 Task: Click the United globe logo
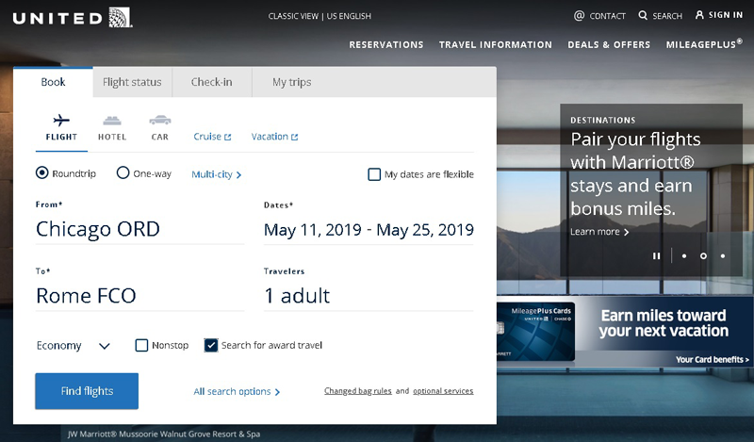[x=121, y=16]
